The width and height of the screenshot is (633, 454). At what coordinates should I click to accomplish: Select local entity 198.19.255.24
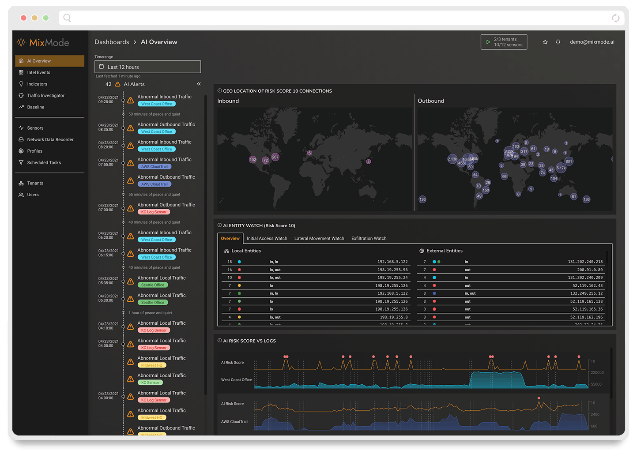tap(316, 278)
